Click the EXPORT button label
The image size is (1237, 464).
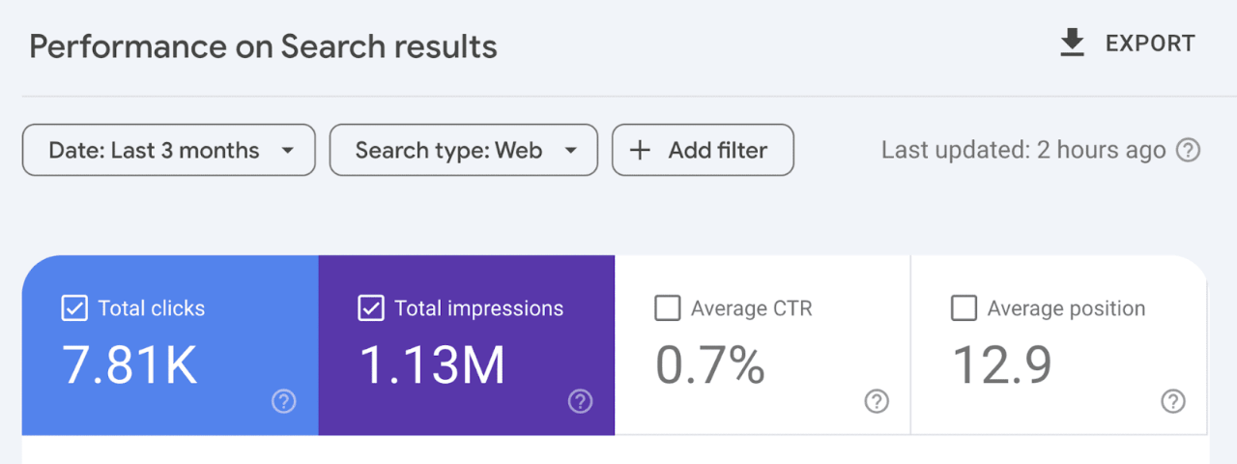click(1150, 43)
